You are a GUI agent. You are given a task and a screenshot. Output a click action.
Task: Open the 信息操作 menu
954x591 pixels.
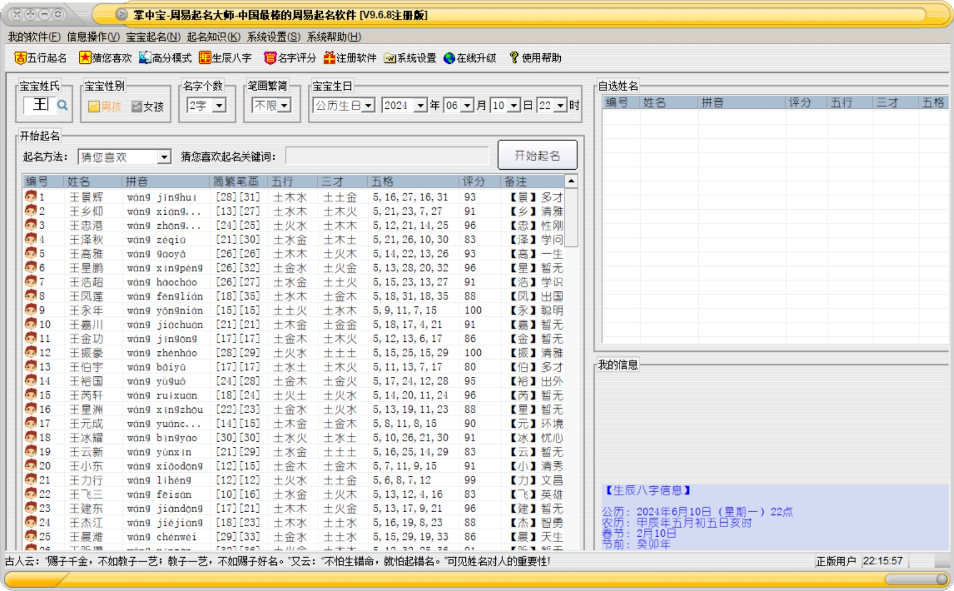(93, 37)
